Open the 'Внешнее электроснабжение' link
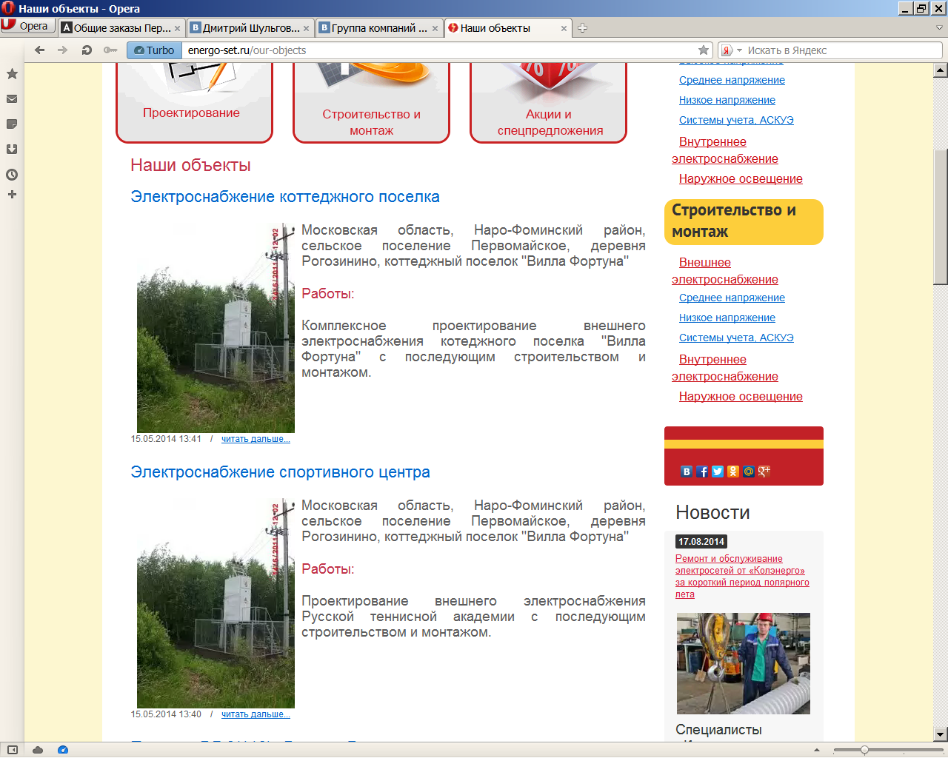This screenshot has width=948, height=758. tap(725, 271)
